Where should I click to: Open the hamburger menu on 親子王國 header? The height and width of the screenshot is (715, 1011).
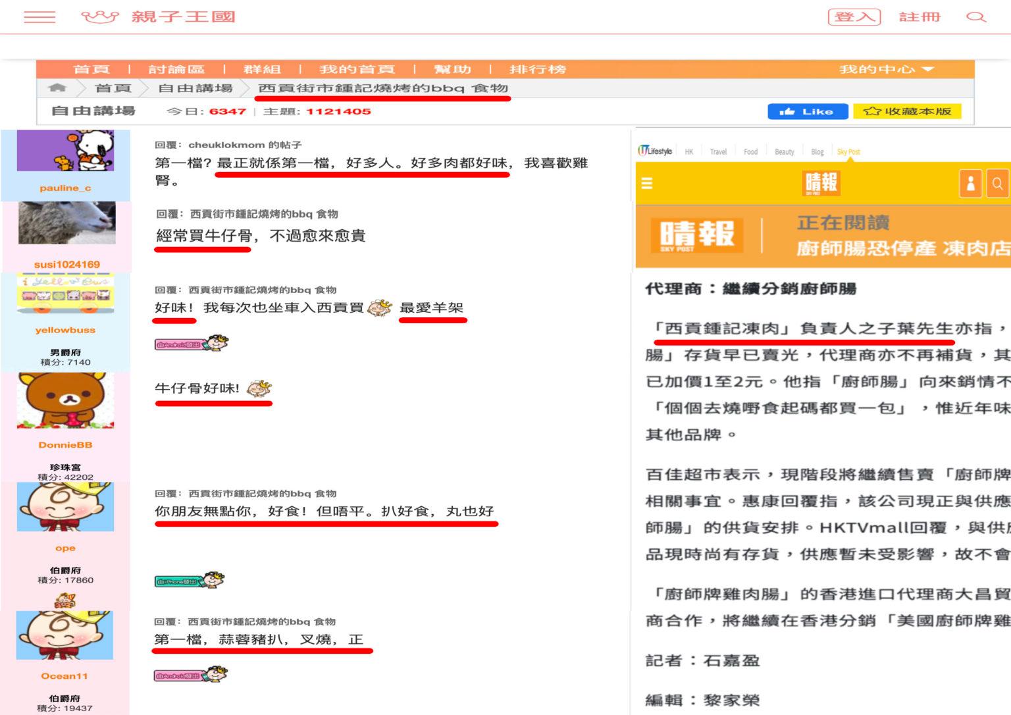click(x=39, y=16)
